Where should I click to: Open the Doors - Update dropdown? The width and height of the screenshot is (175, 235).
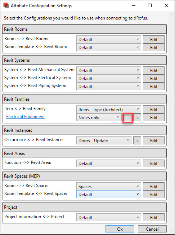pyautogui.click(x=104, y=141)
